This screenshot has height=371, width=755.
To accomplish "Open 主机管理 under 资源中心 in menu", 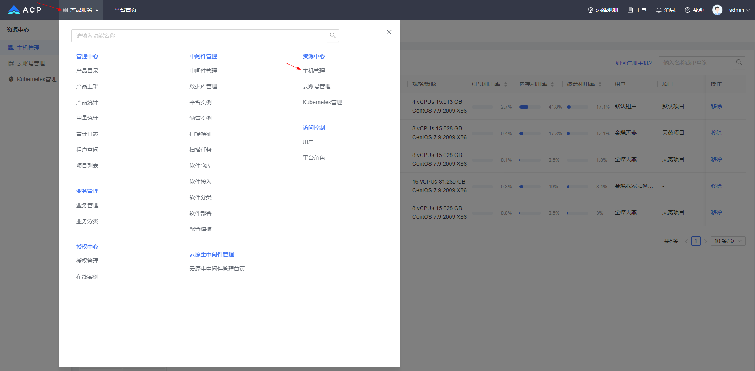I will [314, 71].
